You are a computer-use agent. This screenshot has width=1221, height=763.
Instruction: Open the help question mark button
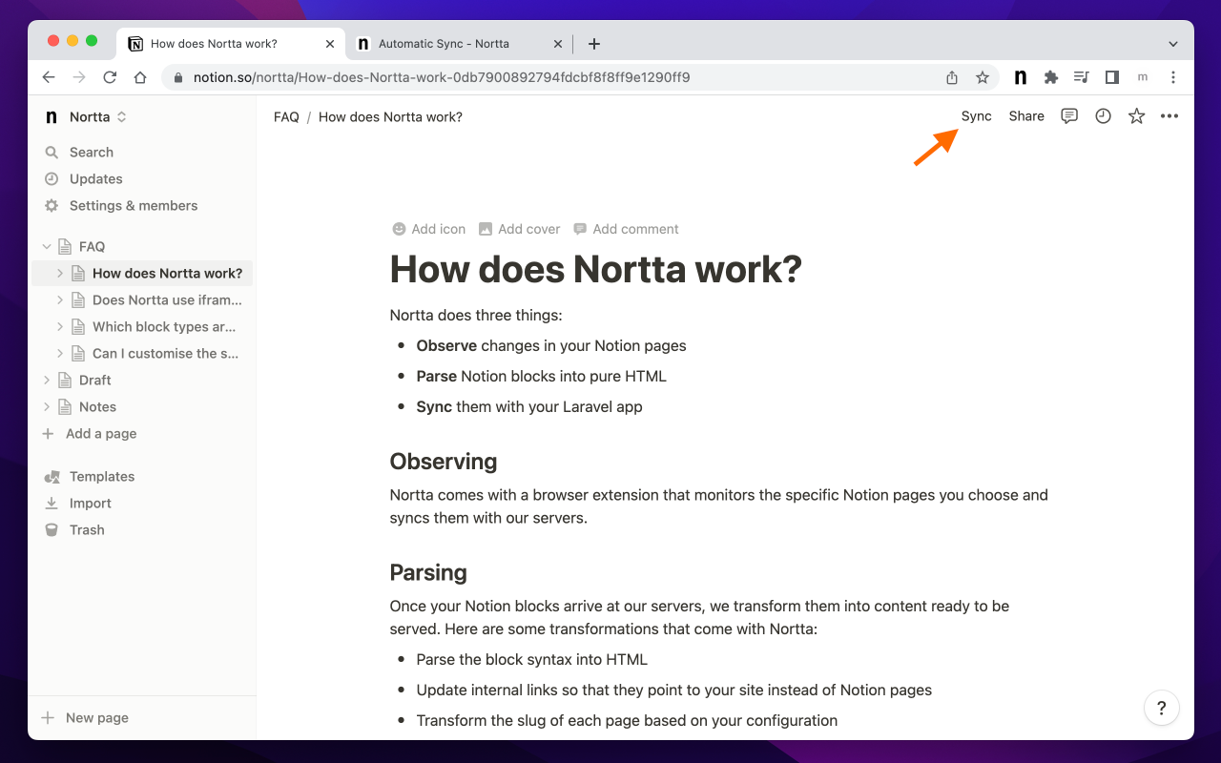pyautogui.click(x=1162, y=708)
